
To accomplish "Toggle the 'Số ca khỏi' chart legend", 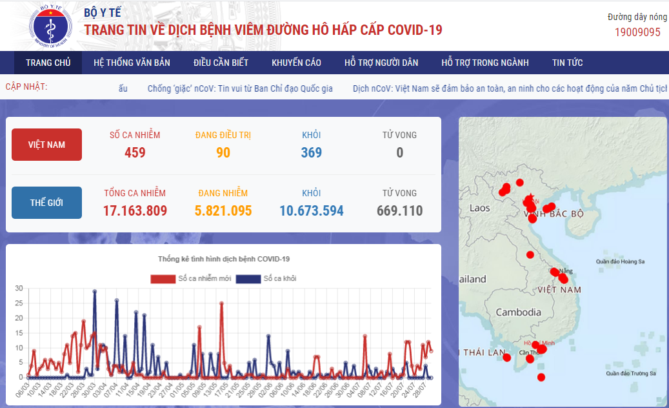I will [x=266, y=279].
